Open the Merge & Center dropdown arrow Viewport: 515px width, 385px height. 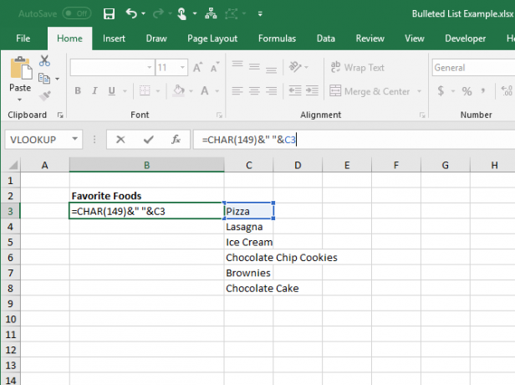tap(419, 91)
